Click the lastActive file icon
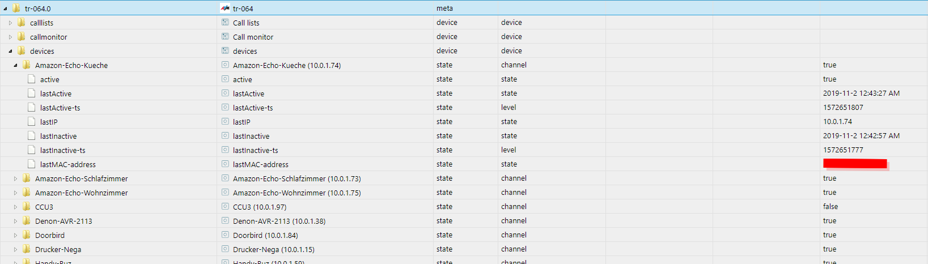This screenshot has width=928, height=264. [x=32, y=93]
